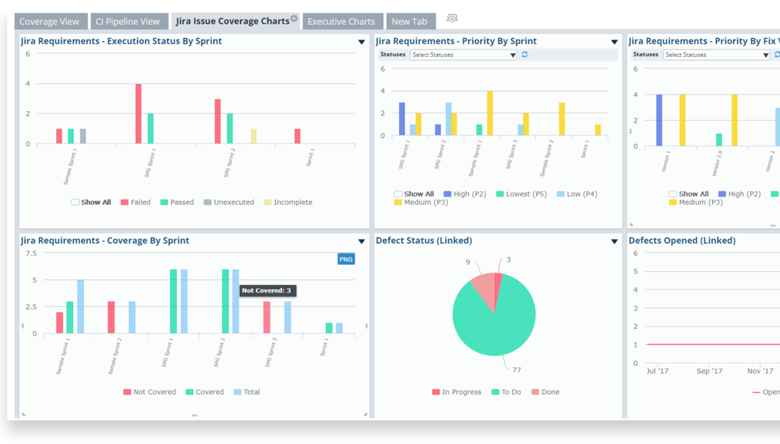Toggle the Passed legend entry
The width and height of the screenshot is (780, 444).
coord(177,202)
